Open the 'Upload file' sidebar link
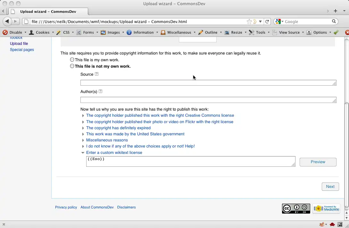Screen dimensions: 349x228 [19, 43]
